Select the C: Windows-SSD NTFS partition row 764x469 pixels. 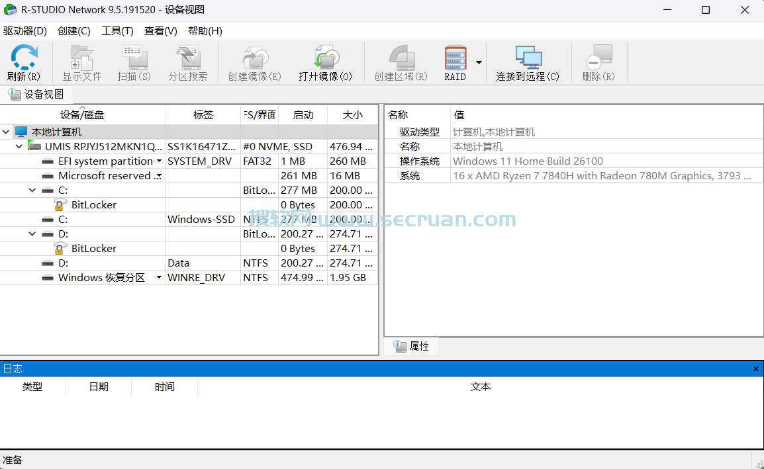pyautogui.click(x=189, y=219)
